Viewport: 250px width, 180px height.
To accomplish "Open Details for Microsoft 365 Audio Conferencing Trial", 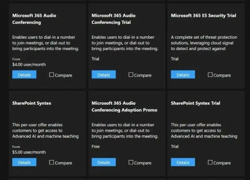I will click(x=104, y=75).
